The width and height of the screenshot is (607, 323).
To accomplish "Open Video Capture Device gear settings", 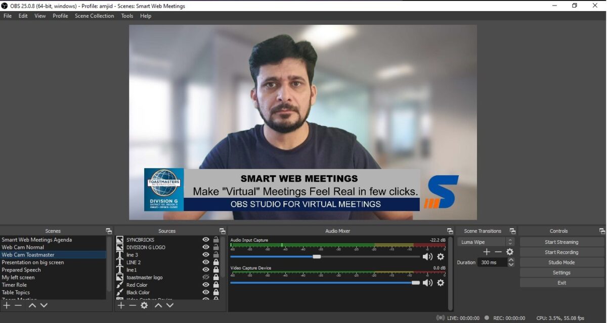I will click(441, 283).
